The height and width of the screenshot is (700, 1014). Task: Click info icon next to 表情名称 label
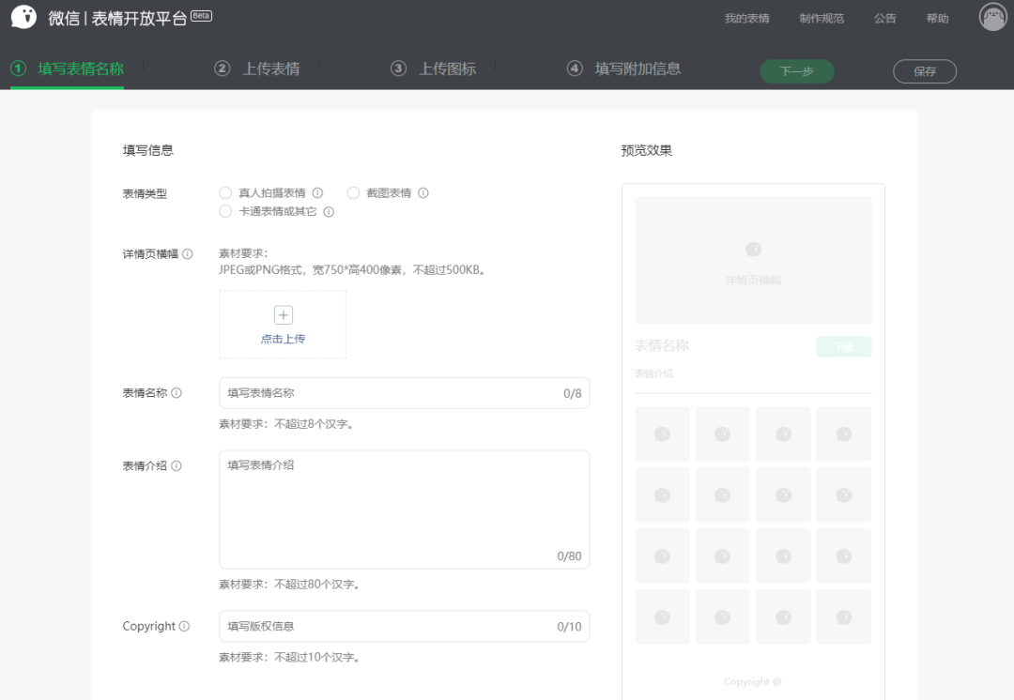(177, 393)
